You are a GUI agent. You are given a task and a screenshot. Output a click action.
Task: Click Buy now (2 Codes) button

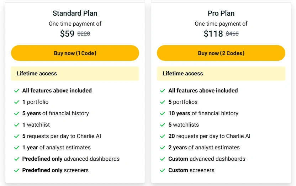221,53
